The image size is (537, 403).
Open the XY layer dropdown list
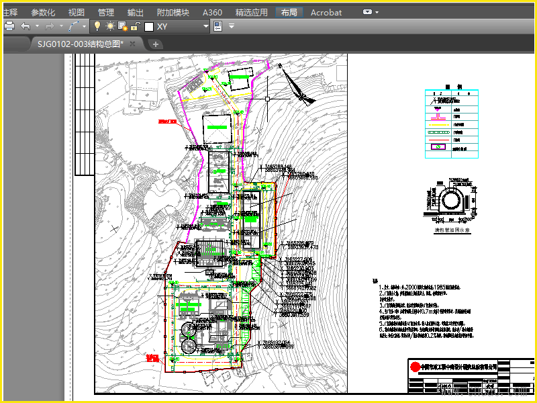(206, 26)
